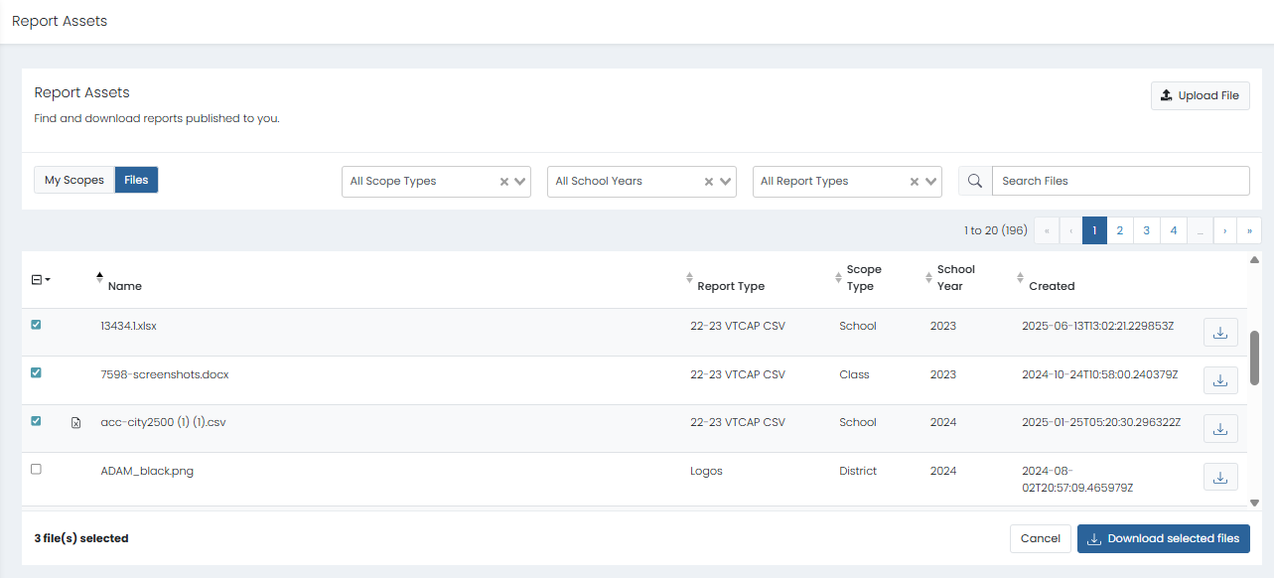
Task: Download the 13434.1.xlsx file icon
Action: (x=1220, y=333)
